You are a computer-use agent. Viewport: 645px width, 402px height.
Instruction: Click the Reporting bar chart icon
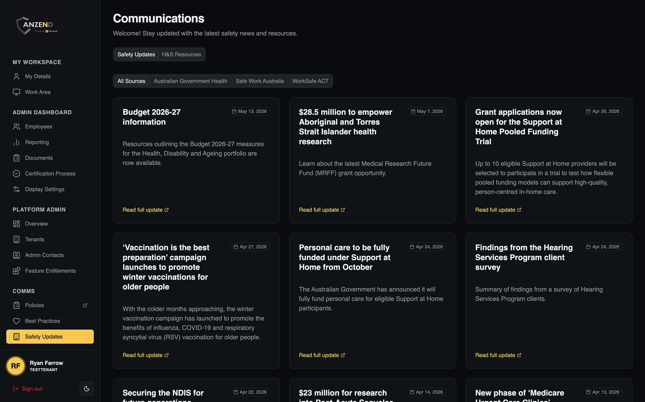(16, 142)
